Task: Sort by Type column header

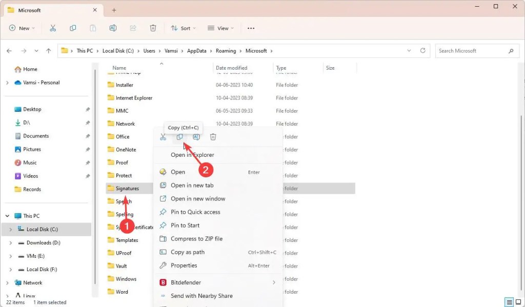Action: coord(281,68)
